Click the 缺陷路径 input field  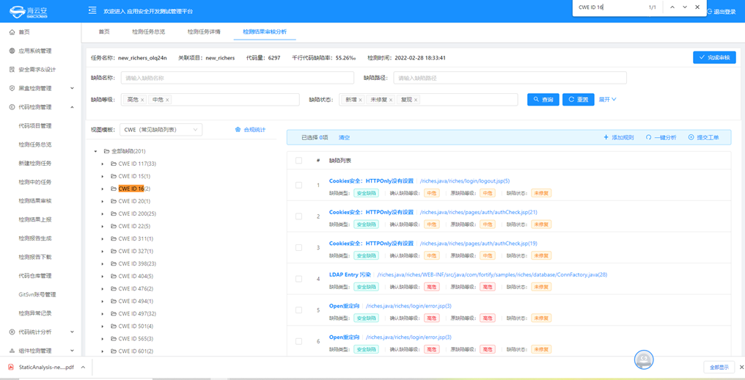[x=510, y=78]
